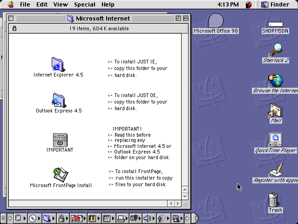Click the Sherlock 2 desktop icon
Image resolution: width=298 pixels, height=224 pixels.
pyautogui.click(x=276, y=49)
